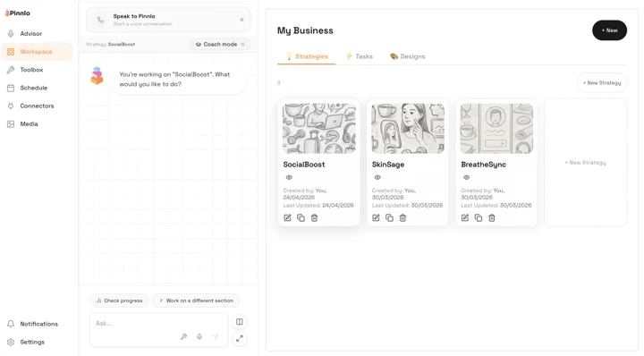
Task: Toggle visibility eye on SkinSage card
Action: 377,177
